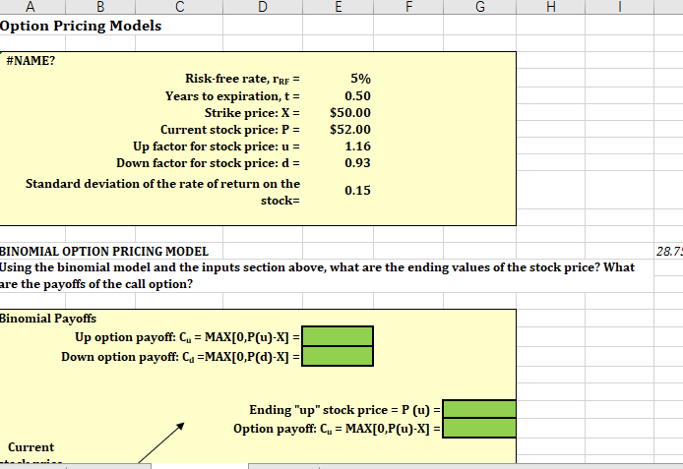Click the Current stock price: P label
Screen dimensions: 683x469
point(230,130)
